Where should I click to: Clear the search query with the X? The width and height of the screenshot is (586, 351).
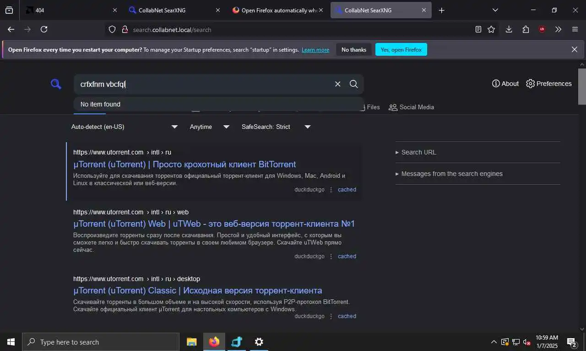pyautogui.click(x=338, y=84)
